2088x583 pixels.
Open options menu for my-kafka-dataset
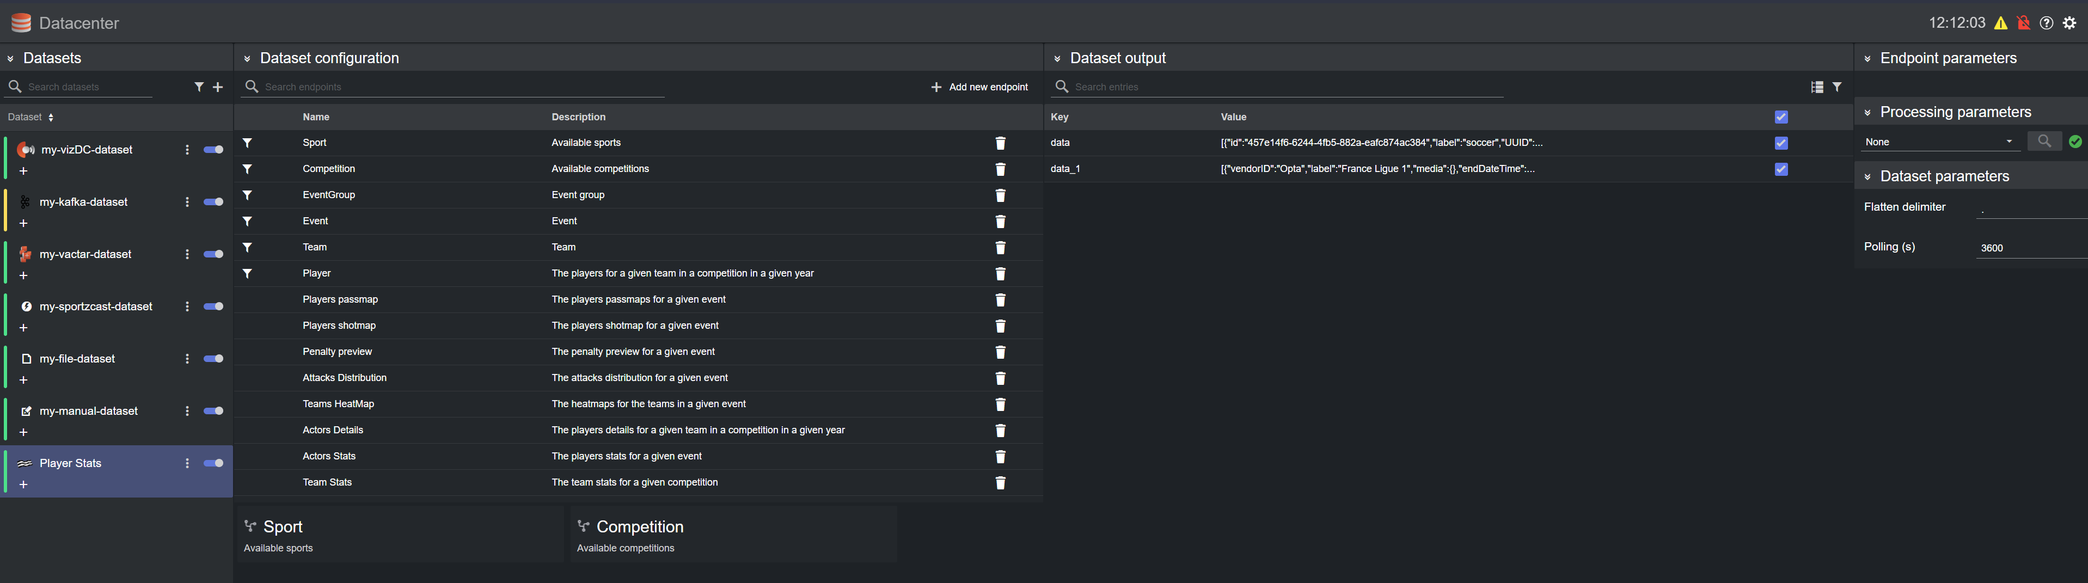click(x=187, y=202)
